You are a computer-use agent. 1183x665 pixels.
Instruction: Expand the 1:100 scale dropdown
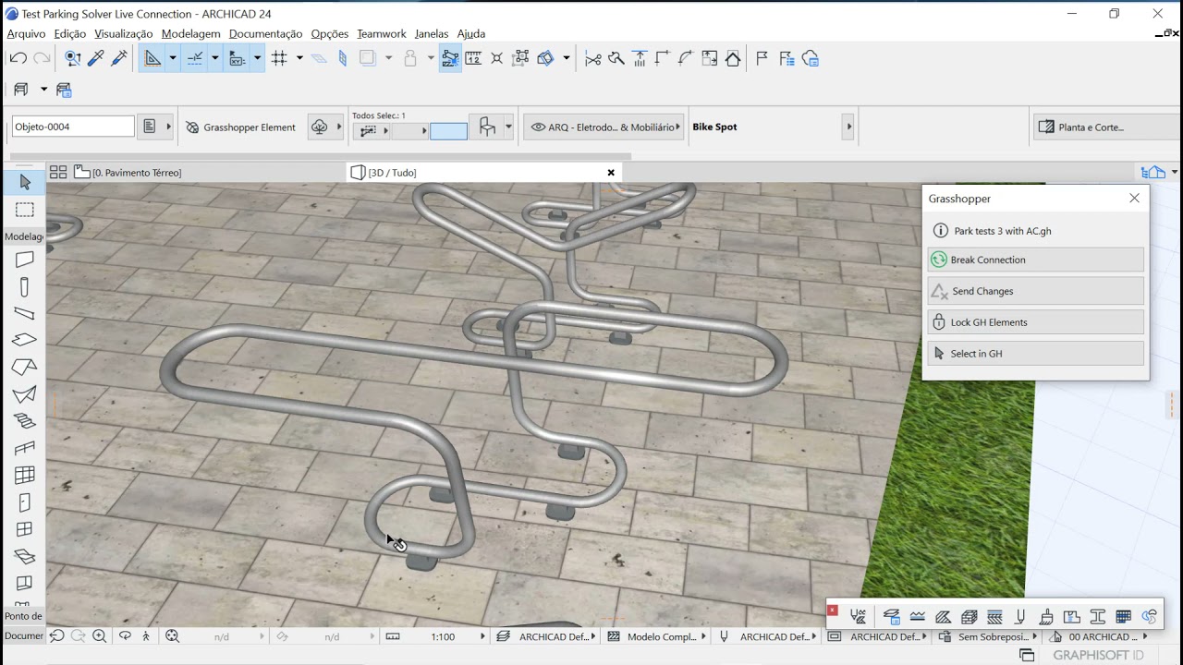482,636
